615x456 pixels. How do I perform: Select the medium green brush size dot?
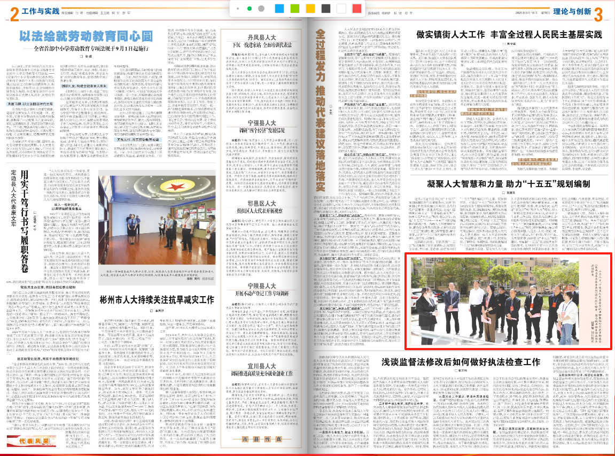pos(250,9)
